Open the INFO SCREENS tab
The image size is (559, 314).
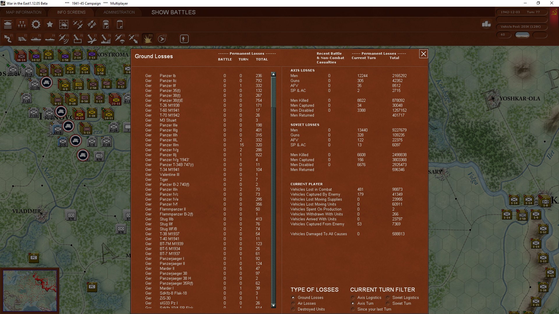point(71,12)
